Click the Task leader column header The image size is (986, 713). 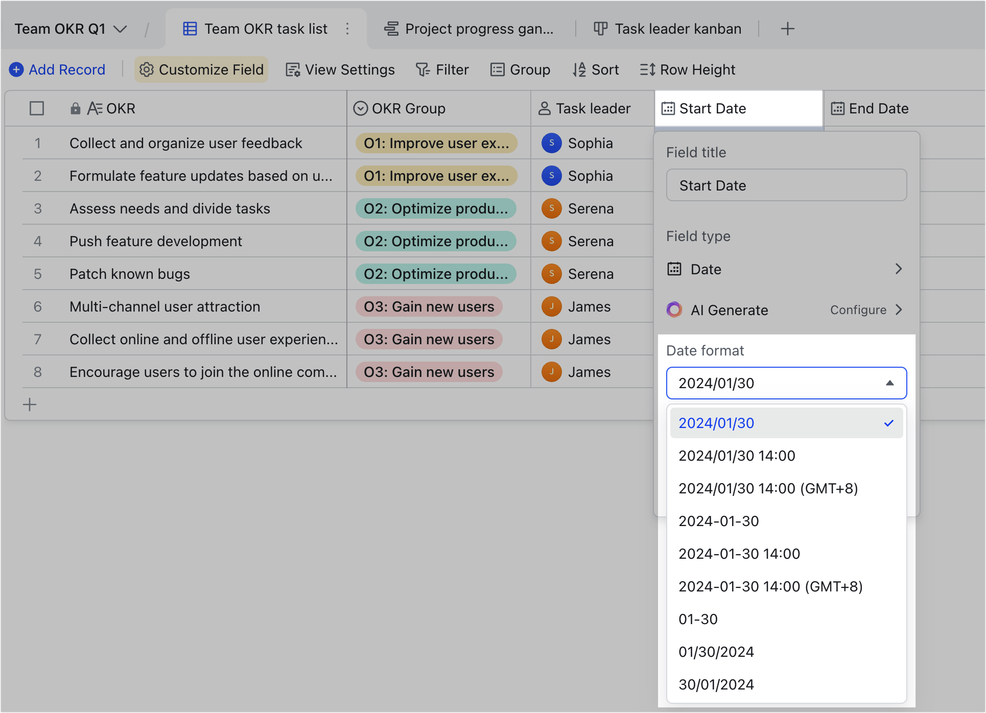click(x=593, y=108)
